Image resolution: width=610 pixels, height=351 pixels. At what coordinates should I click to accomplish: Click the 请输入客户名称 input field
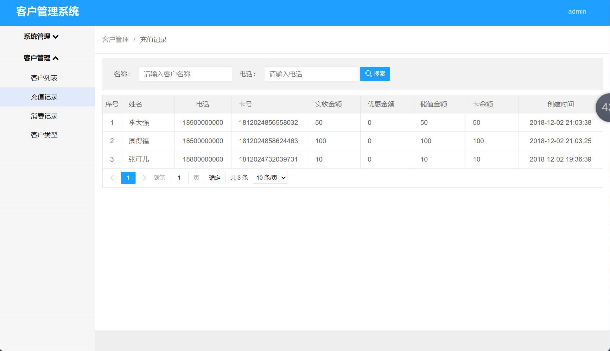coord(185,74)
